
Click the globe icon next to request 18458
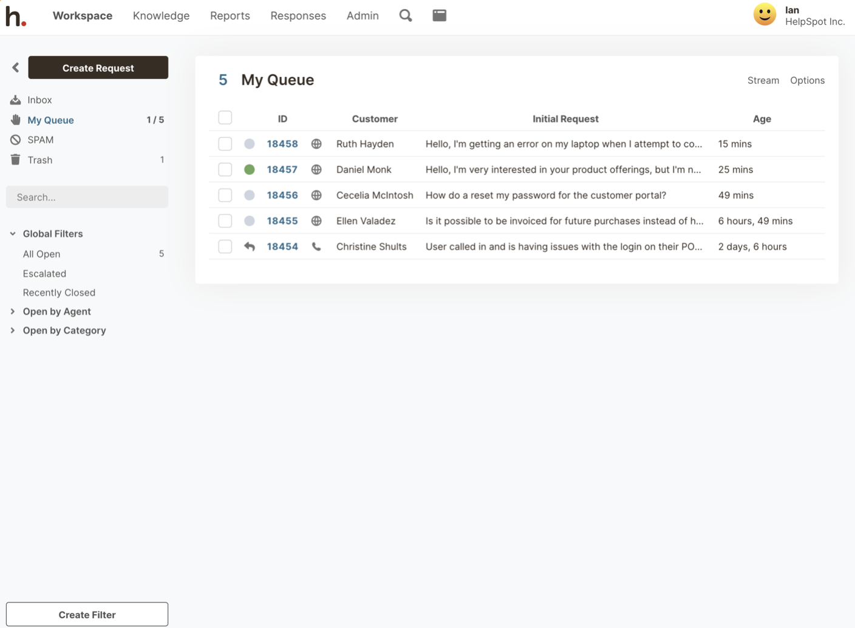(316, 144)
